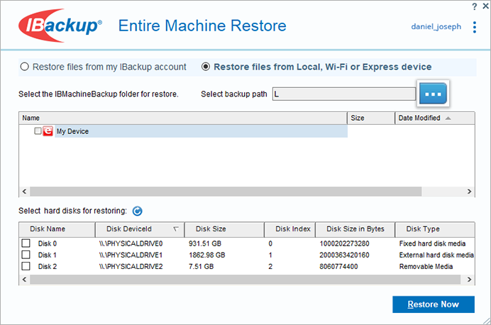This screenshot has height=325, width=491.
Task: Click the IBackup logo
Action: pos(60,26)
